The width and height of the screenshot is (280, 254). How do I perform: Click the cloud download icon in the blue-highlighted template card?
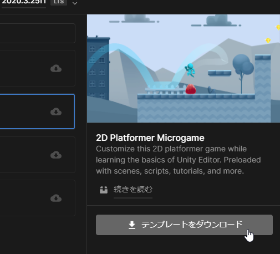(56, 111)
